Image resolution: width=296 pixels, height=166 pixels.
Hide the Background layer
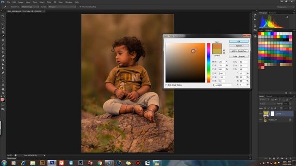260,120
